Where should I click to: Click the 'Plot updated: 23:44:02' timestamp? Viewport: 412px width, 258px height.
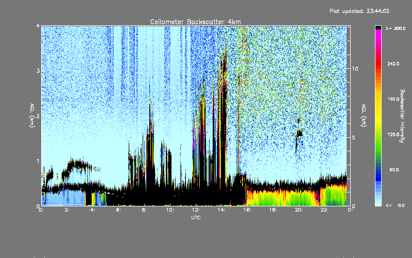(x=359, y=11)
